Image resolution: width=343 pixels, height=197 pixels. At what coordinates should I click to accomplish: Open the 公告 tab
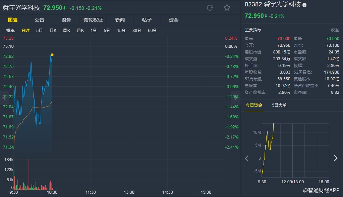(x=39, y=20)
